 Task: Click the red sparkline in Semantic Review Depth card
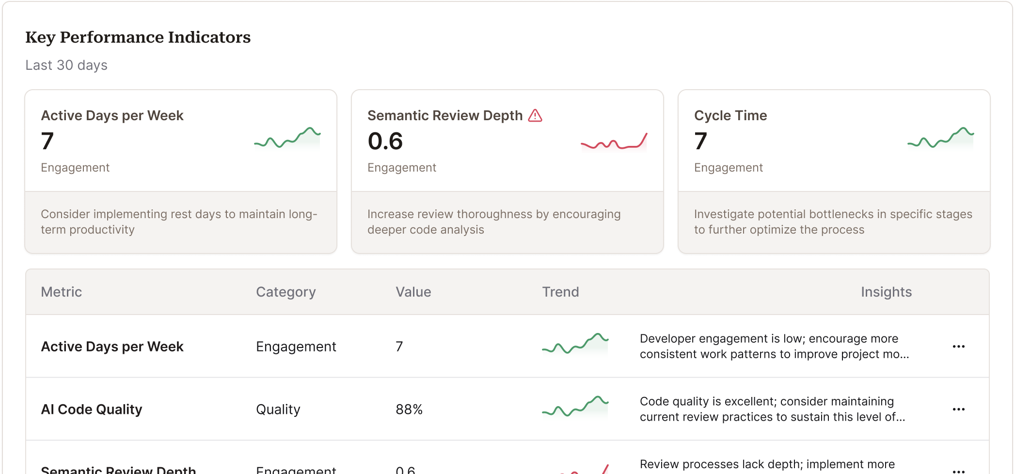614,142
